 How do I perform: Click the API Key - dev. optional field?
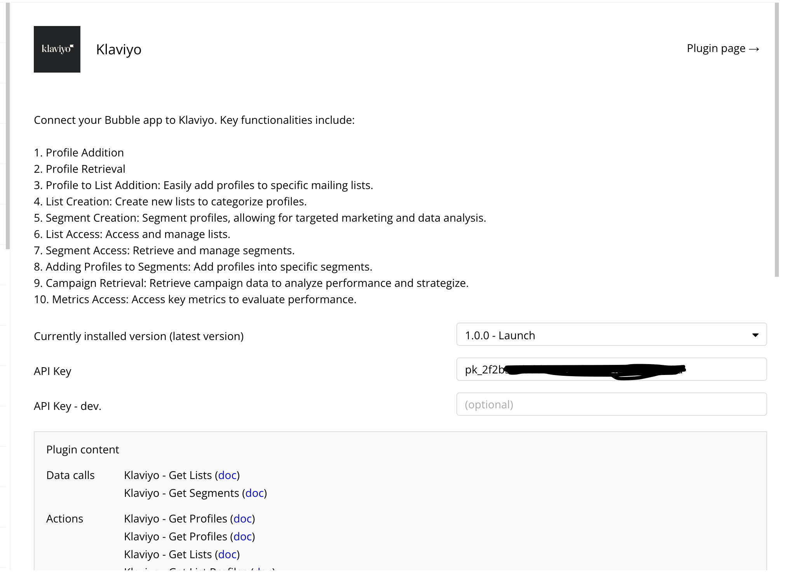coord(611,404)
